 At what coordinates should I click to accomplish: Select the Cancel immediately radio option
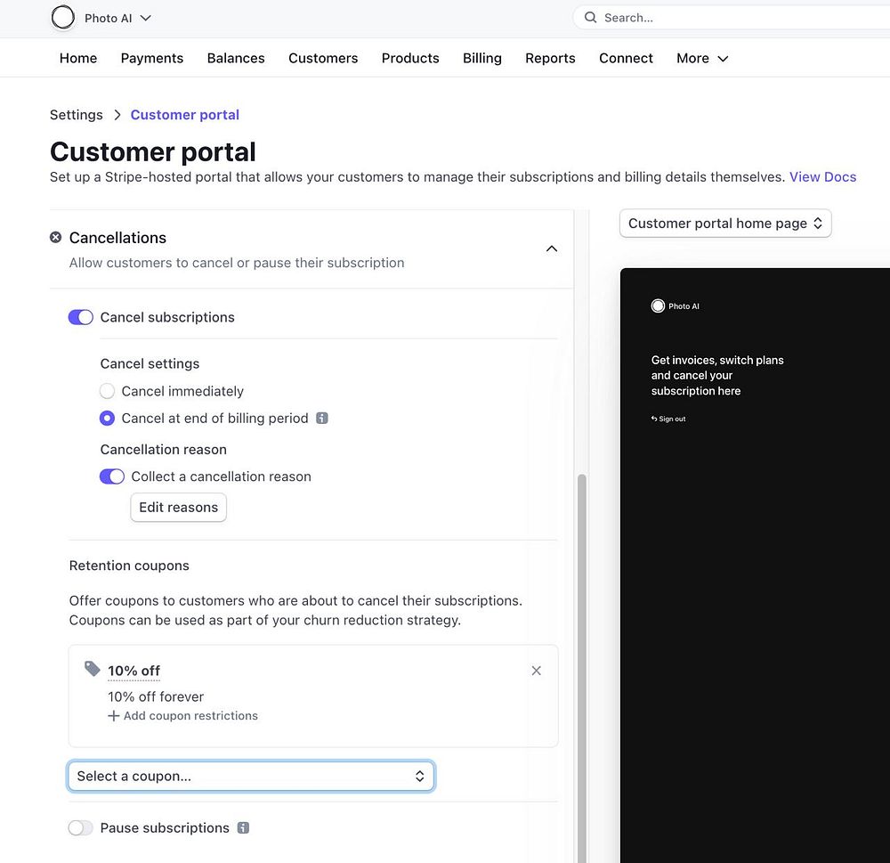108,391
